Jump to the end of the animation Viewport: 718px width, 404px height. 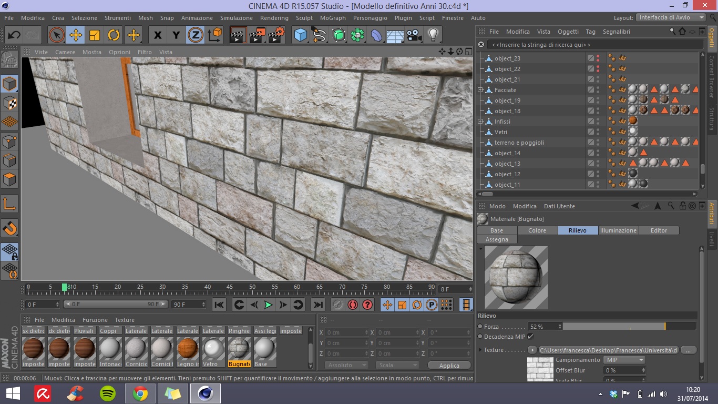click(318, 305)
